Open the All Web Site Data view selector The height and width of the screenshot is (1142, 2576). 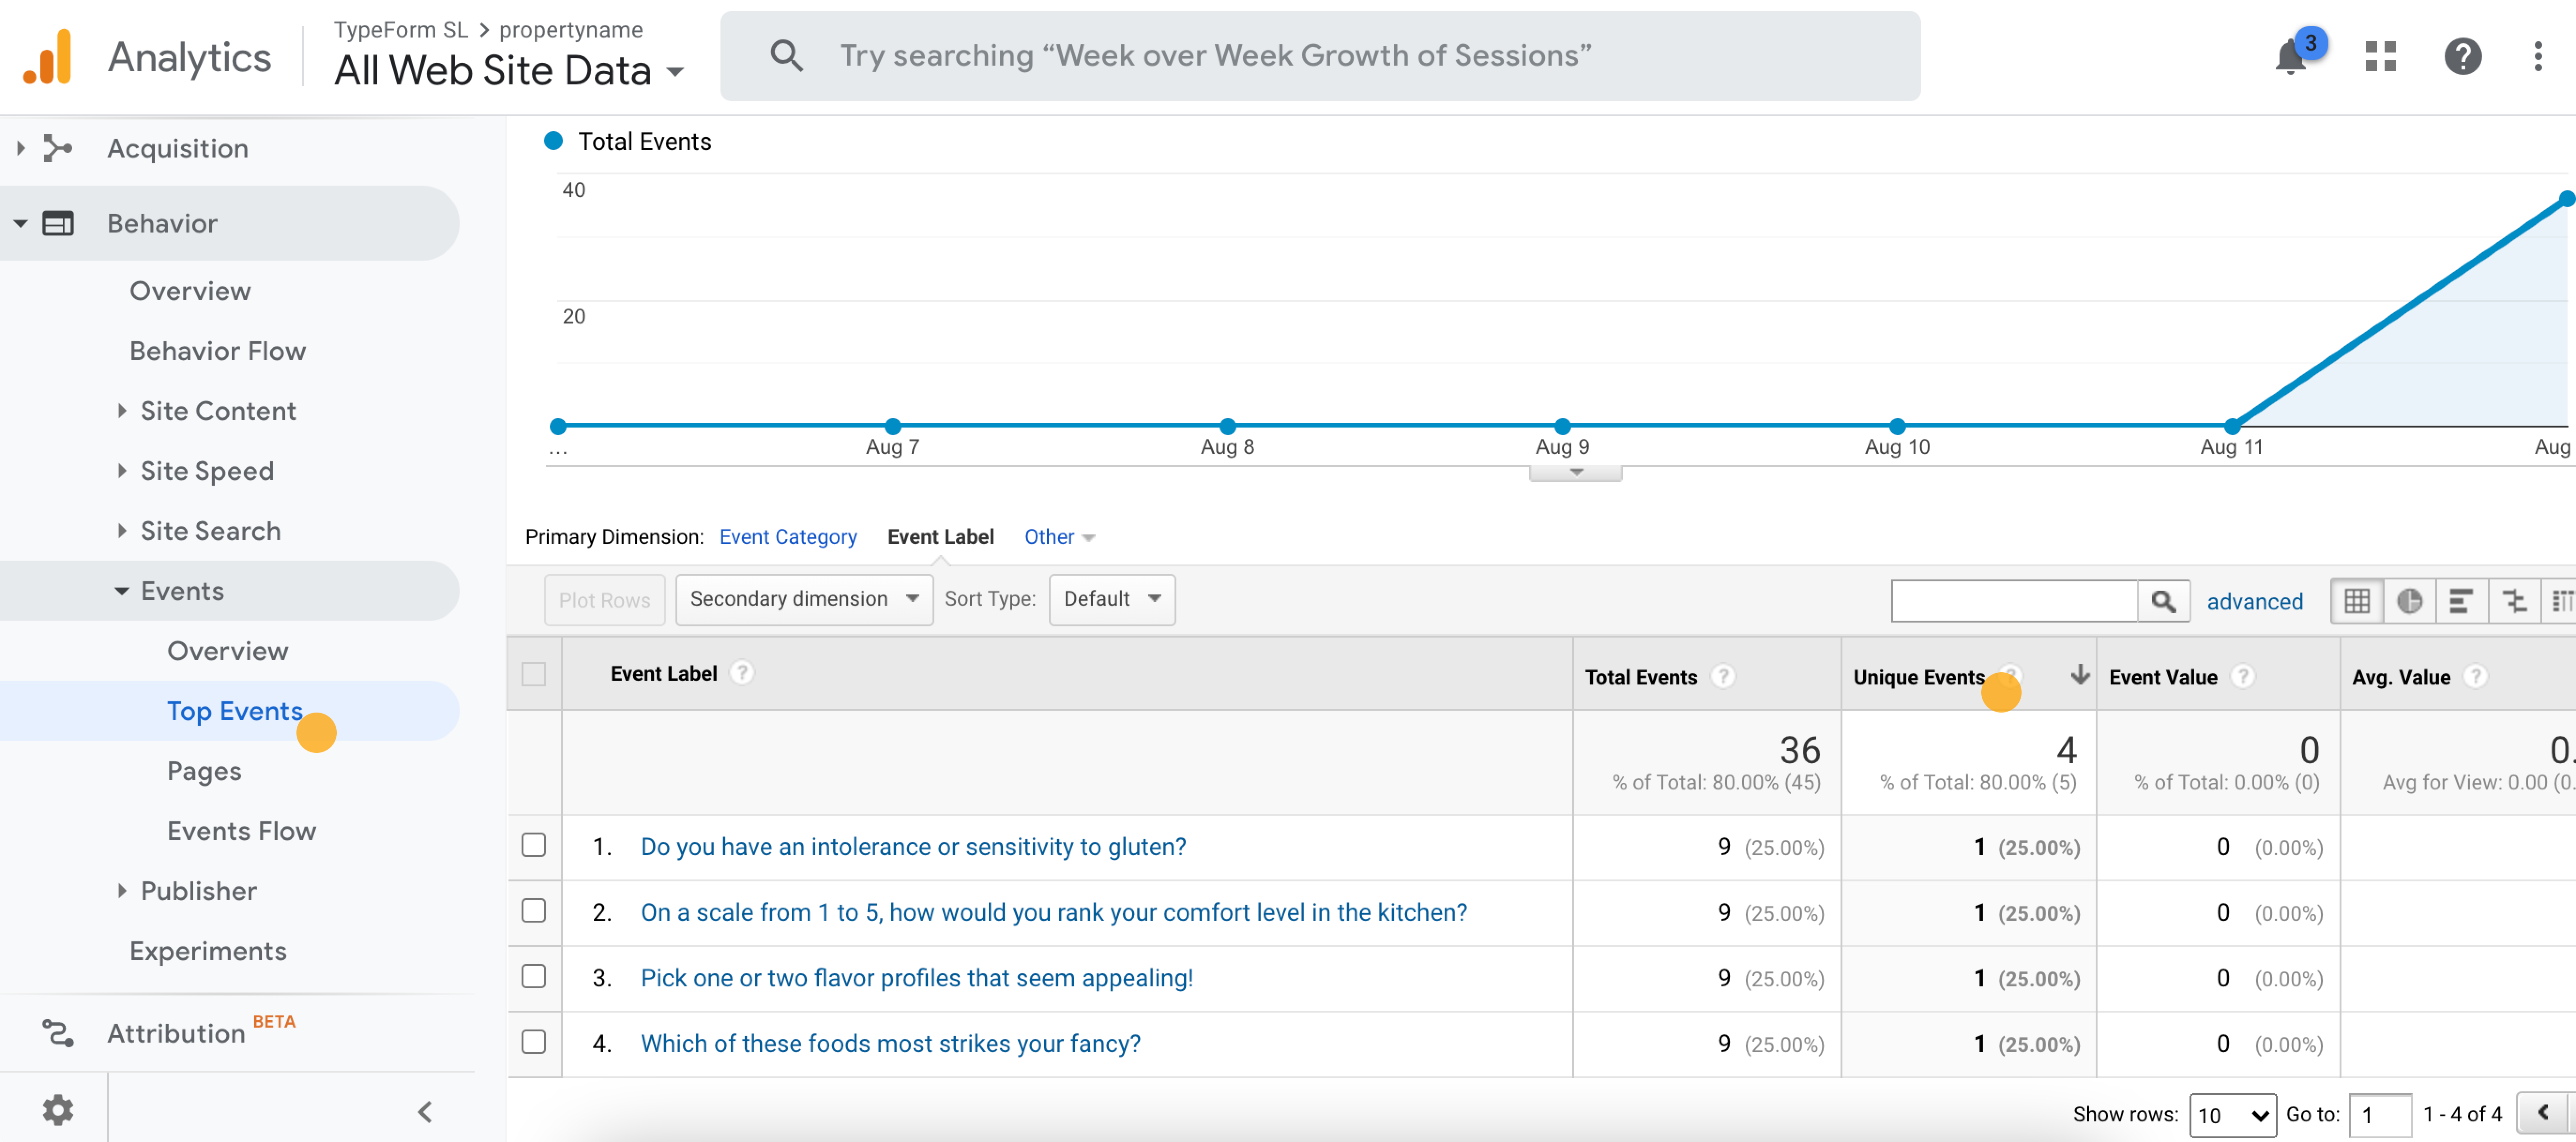point(509,71)
